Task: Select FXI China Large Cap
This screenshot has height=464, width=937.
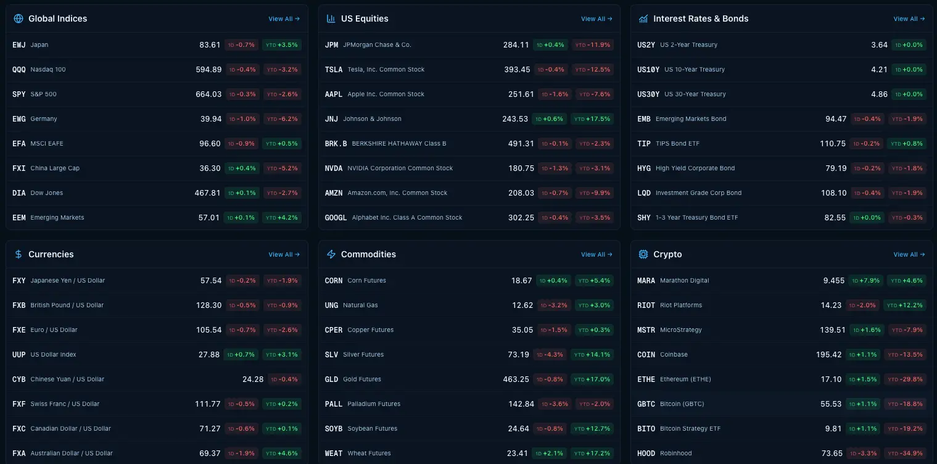Action: pyautogui.click(x=157, y=168)
